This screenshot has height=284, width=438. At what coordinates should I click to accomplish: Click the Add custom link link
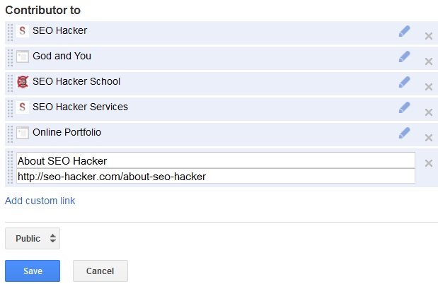[40, 201]
